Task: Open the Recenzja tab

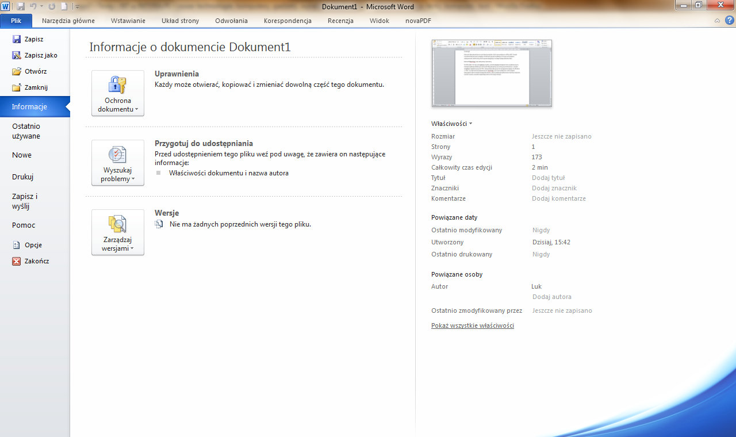Action: tap(340, 21)
